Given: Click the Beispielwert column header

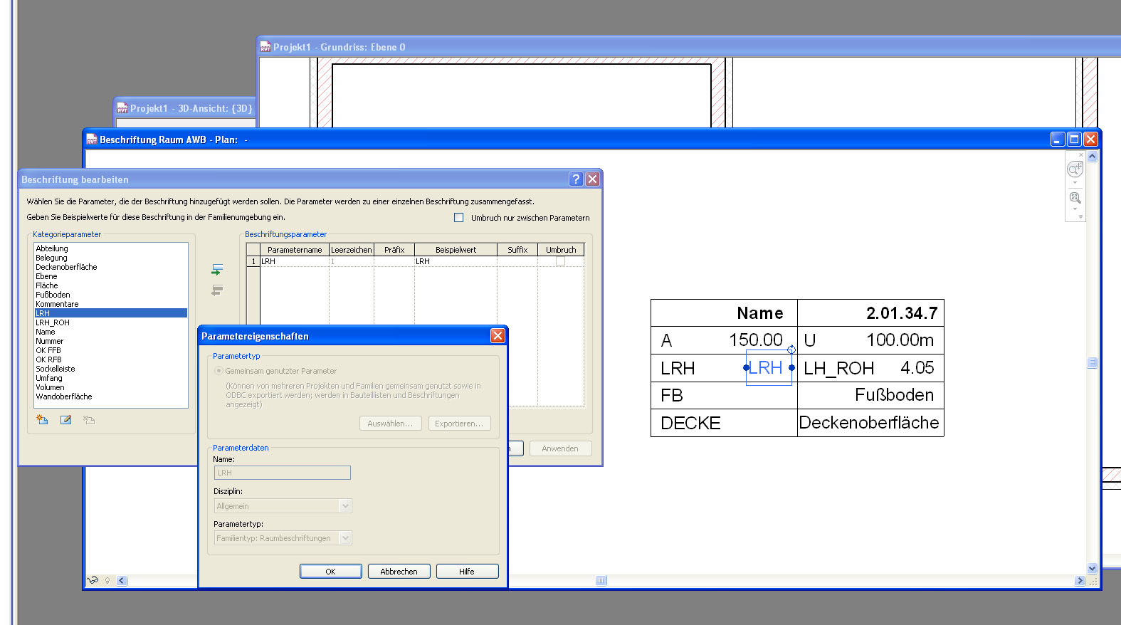Looking at the screenshot, I should click(x=456, y=250).
